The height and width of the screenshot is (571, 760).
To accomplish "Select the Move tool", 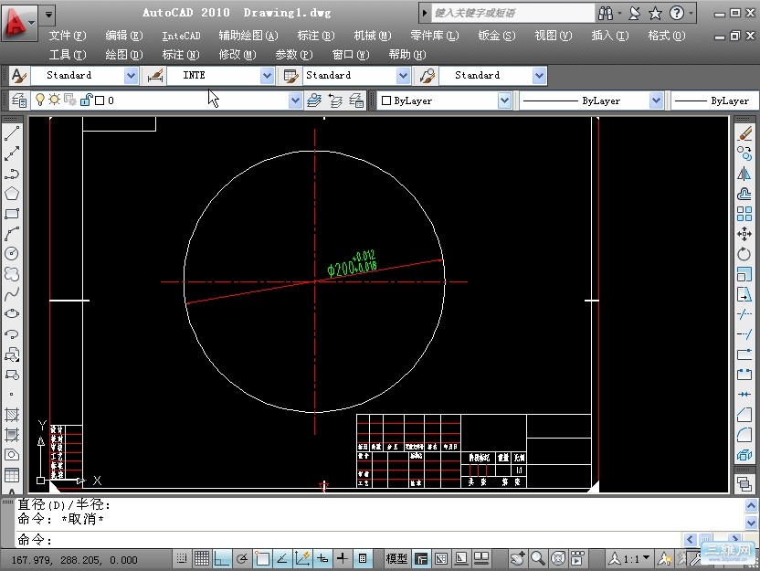I will [744, 234].
